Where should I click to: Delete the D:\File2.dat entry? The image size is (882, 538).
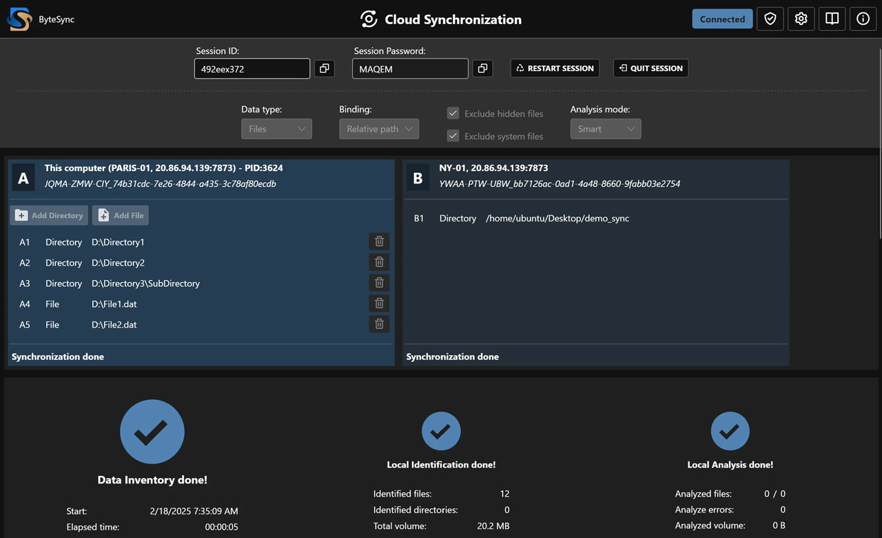click(379, 324)
